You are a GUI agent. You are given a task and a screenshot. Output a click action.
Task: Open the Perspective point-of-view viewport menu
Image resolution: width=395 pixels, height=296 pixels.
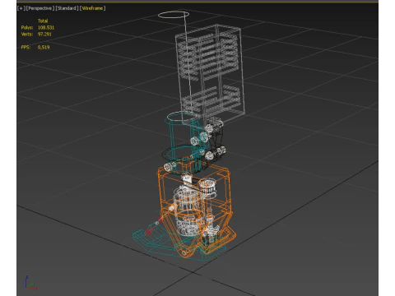pyautogui.click(x=40, y=8)
